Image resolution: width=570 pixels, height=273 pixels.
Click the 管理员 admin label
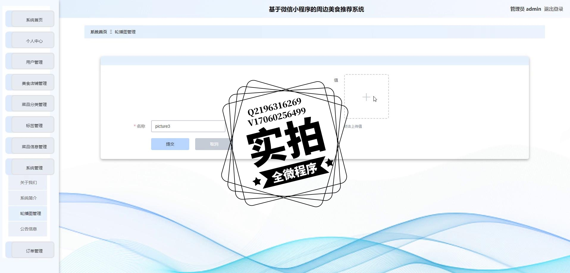point(525,9)
